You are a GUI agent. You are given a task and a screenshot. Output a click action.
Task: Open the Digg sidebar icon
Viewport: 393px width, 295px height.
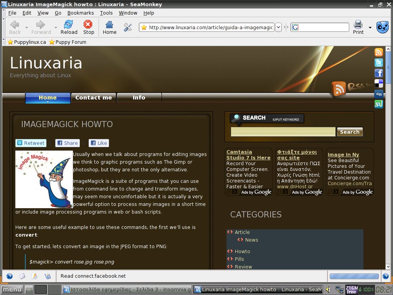coord(379,94)
